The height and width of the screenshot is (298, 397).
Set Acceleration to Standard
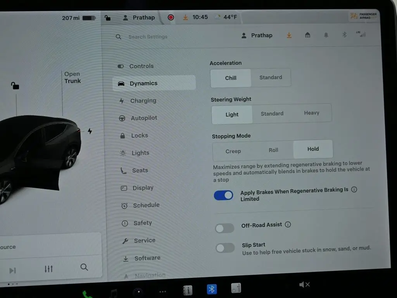[x=271, y=78]
